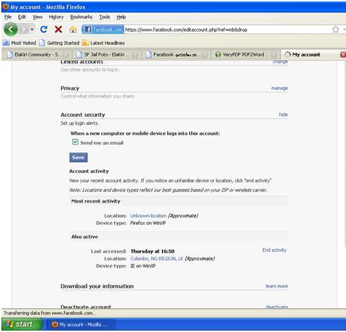
Task: Close the My account tab
Action: (x=343, y=55)
